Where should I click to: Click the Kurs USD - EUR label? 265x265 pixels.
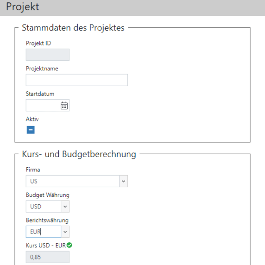tap(46, 246)
